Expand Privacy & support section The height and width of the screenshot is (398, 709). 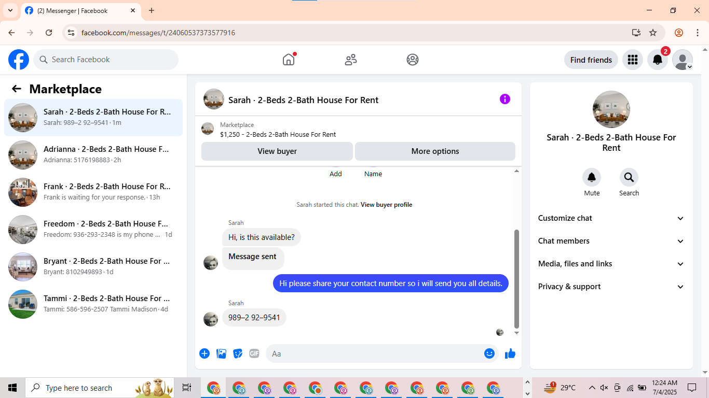click(611, 287)
